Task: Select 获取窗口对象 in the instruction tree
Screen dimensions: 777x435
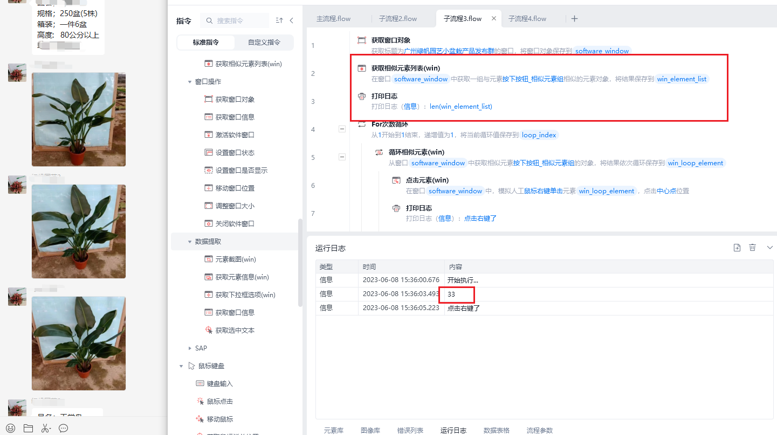Action: pos(229,99)
